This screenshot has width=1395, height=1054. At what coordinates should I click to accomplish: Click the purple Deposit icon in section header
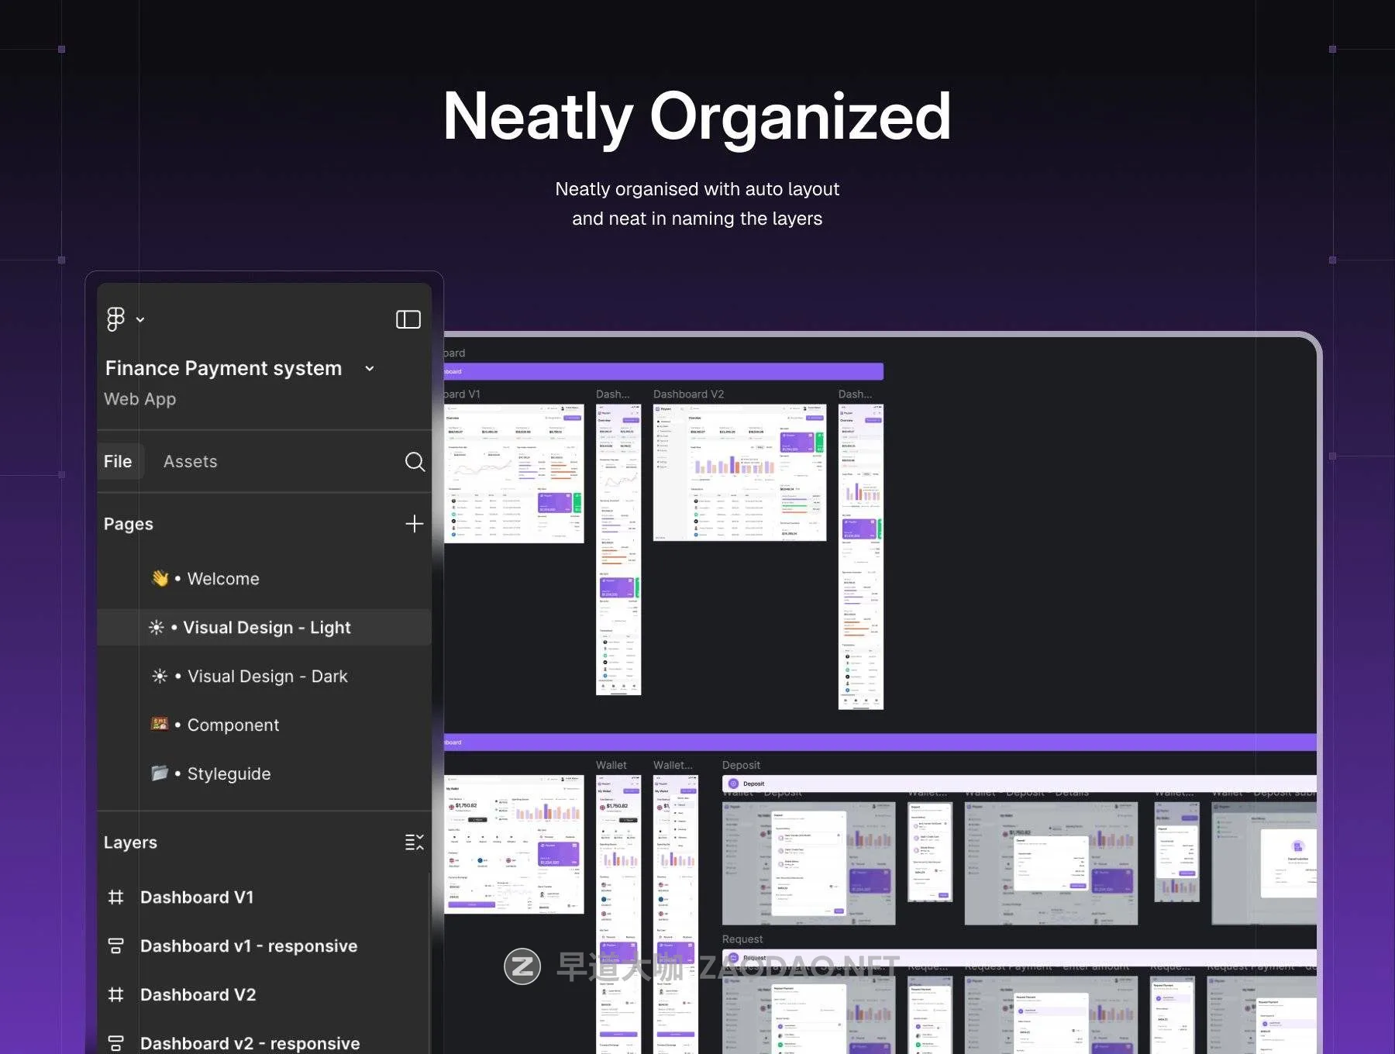pos(733,784)
